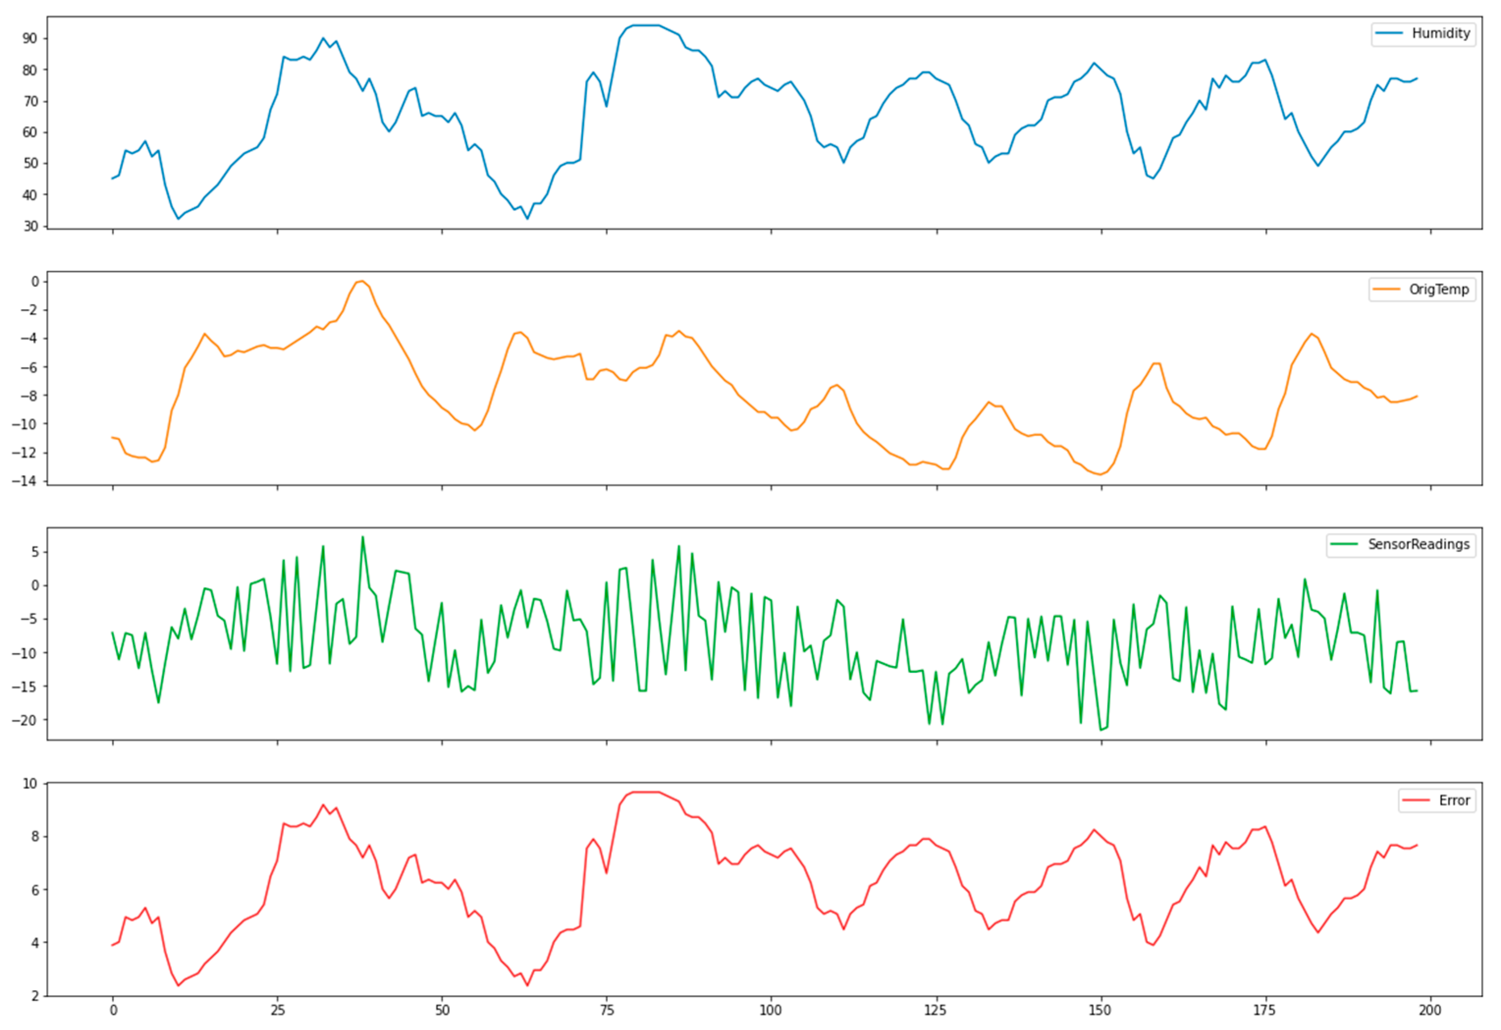
Task: Click the green SensorReadings legend line swatch
Action: coord(1344,544)
